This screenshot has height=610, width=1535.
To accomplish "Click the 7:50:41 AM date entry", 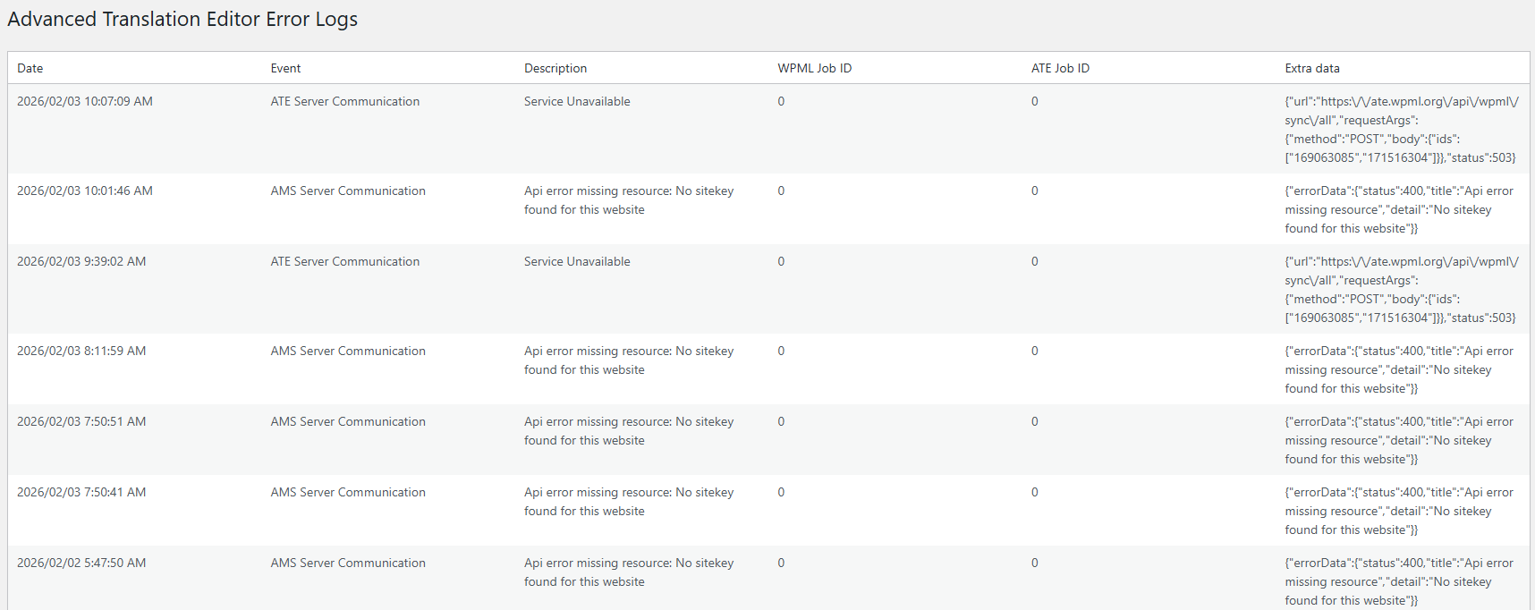I will tap(81, 492).
